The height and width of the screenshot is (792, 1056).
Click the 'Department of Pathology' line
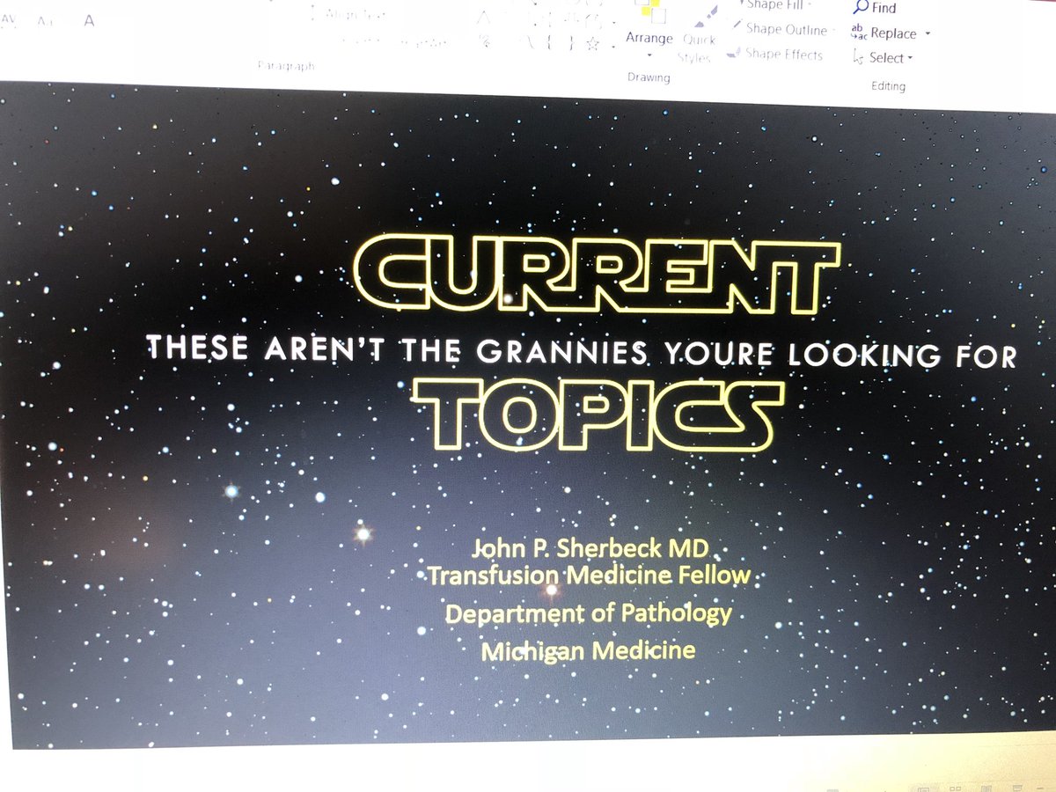point(589,613)
